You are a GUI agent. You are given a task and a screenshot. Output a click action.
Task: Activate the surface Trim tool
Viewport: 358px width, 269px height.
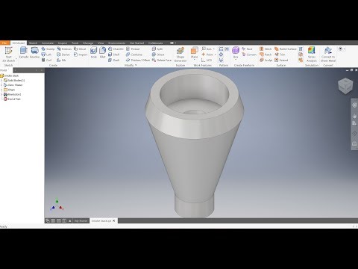pyautogui.click(x=280, y=55)
